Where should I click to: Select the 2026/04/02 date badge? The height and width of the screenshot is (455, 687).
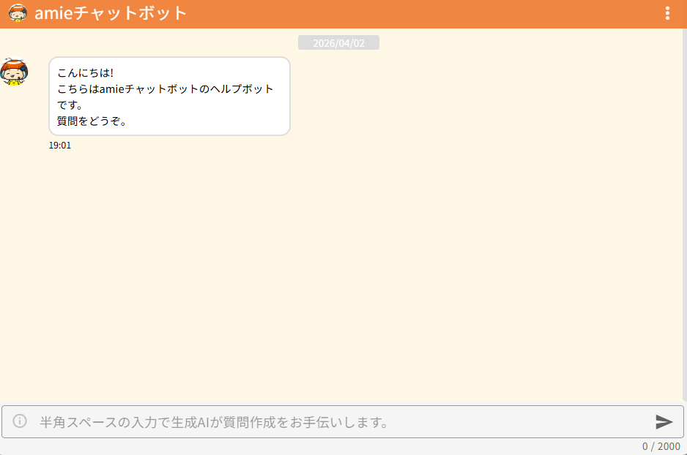[x=338, y=43]
